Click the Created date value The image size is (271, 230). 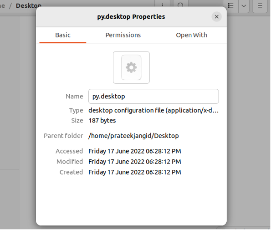(135, 172)
